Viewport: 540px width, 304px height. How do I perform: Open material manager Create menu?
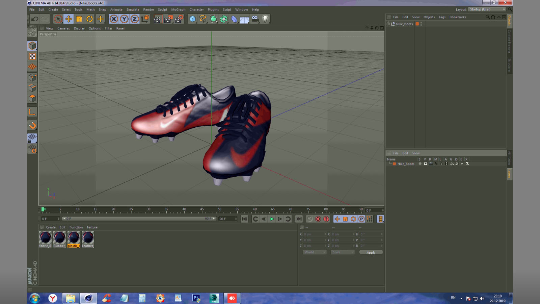point(51,227)
